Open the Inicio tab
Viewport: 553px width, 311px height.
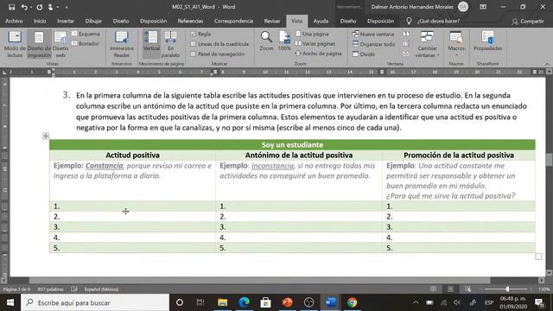tap(40, 21)
